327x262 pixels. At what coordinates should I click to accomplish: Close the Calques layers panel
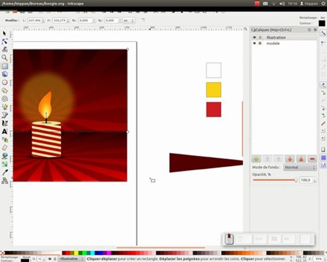[x=315, y=30]
